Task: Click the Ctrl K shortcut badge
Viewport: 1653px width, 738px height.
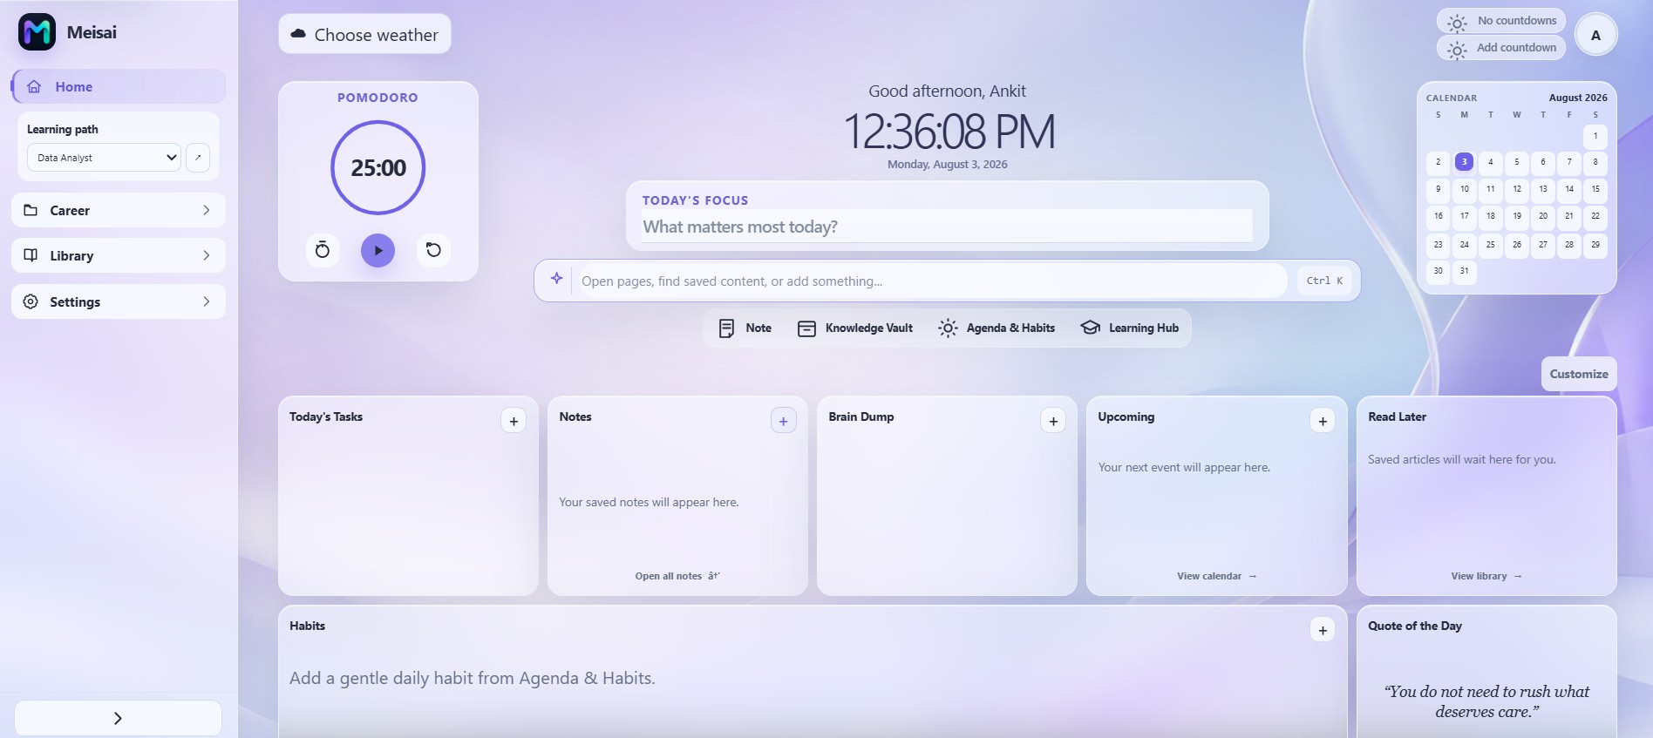Action: [1324, 281]
